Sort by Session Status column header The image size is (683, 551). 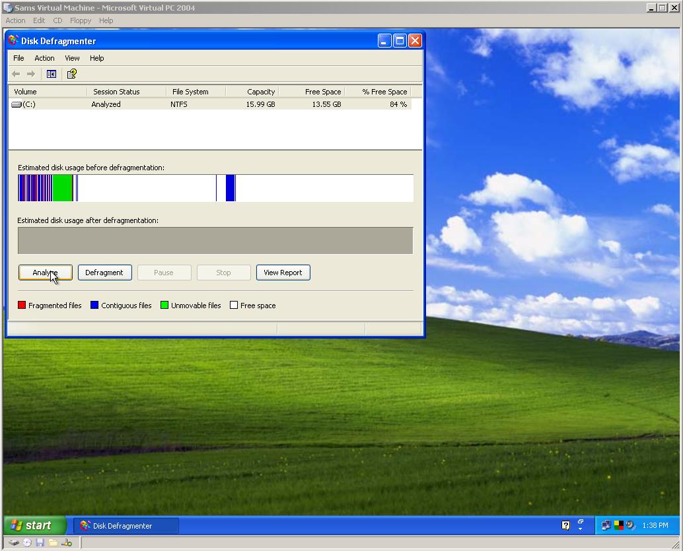point(126,92)
